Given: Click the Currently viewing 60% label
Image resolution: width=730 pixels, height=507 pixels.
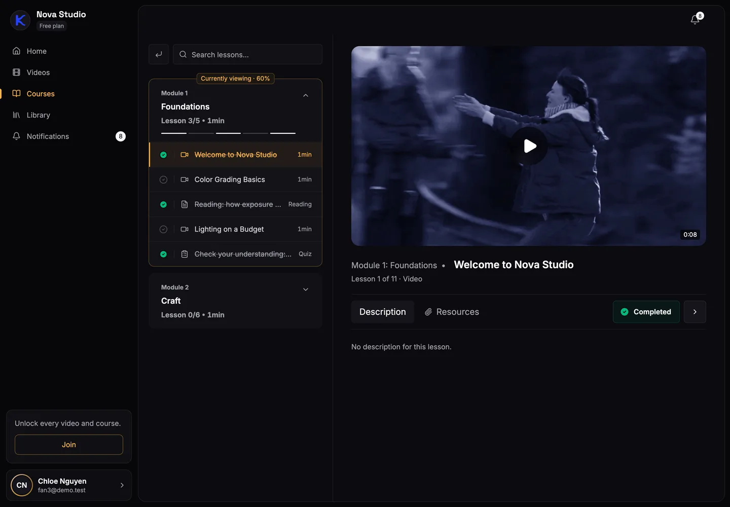Looking at the screenshot, I should point(235,79).
